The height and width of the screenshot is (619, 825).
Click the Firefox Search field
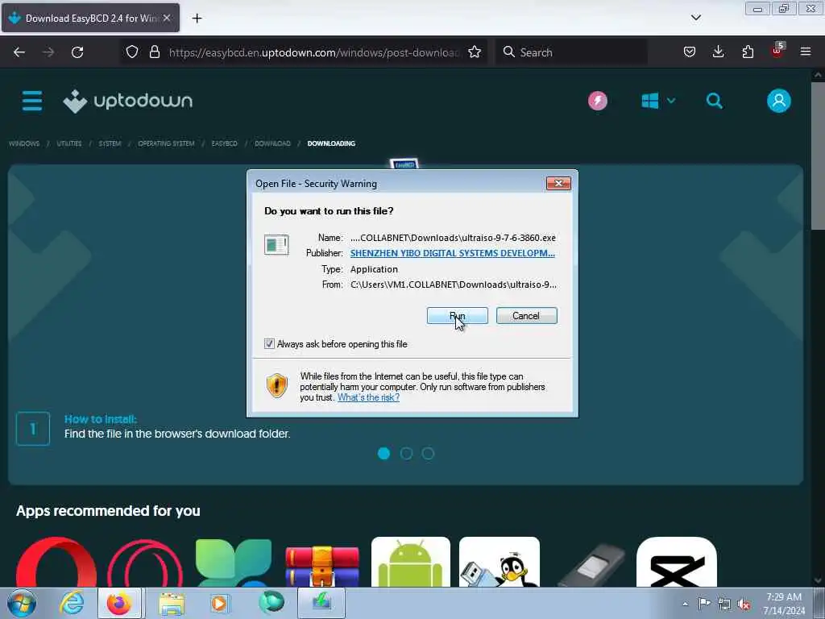[x=571, y=52]
